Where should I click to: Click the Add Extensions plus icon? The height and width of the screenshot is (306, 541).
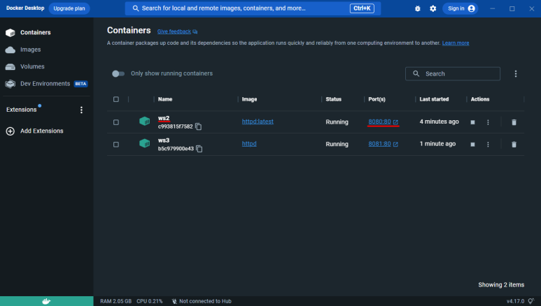pos(10,131)
